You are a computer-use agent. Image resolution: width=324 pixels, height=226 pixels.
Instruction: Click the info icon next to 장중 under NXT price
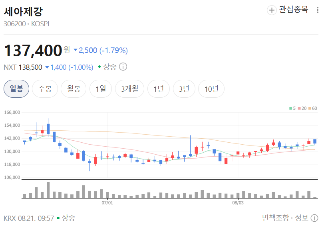tap(123, 67)
